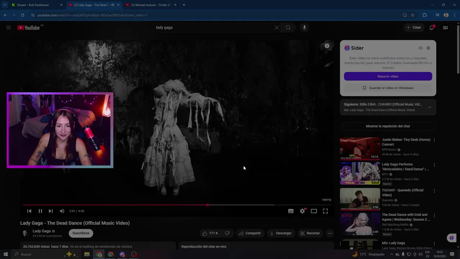
Task: Clear the search box with the X
Action: point(276,27)
